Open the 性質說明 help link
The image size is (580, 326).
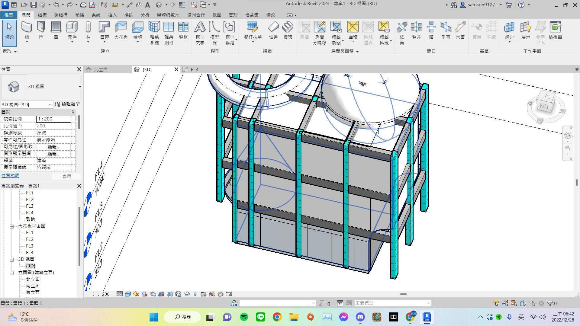pos(10,175)
